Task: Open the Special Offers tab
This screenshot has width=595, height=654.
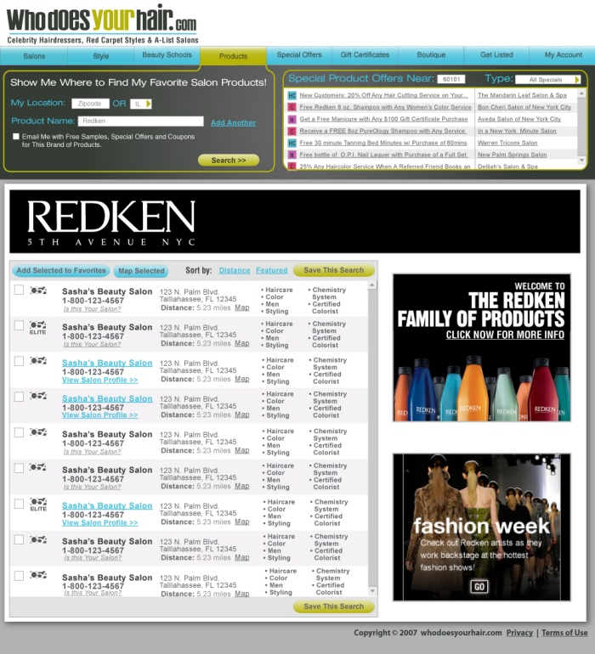Action: coord(299,55)
